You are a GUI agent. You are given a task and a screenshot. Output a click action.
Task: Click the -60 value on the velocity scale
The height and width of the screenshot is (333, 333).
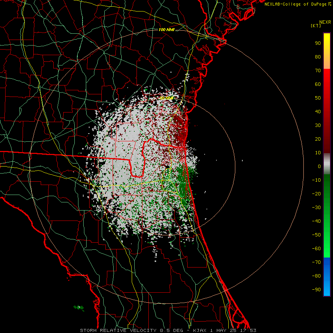tap(316, 249)
